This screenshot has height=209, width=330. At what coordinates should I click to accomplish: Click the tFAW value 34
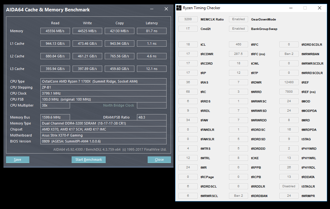point(188,120)
